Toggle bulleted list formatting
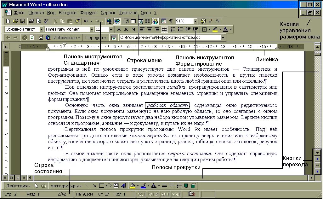 click(180, 29)
